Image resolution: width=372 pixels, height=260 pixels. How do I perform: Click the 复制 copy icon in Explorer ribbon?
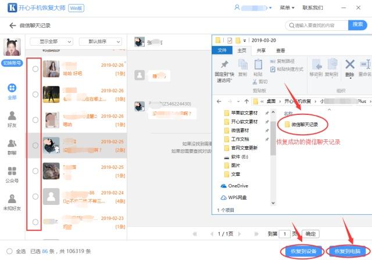coord(243,64)
